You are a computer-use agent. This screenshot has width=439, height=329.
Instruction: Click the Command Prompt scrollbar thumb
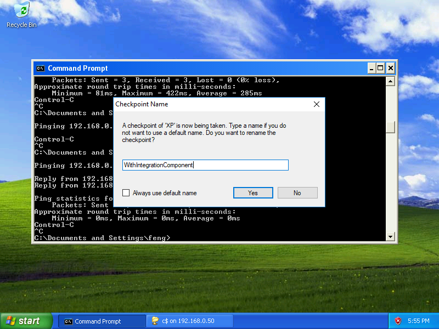coord(390,127)
